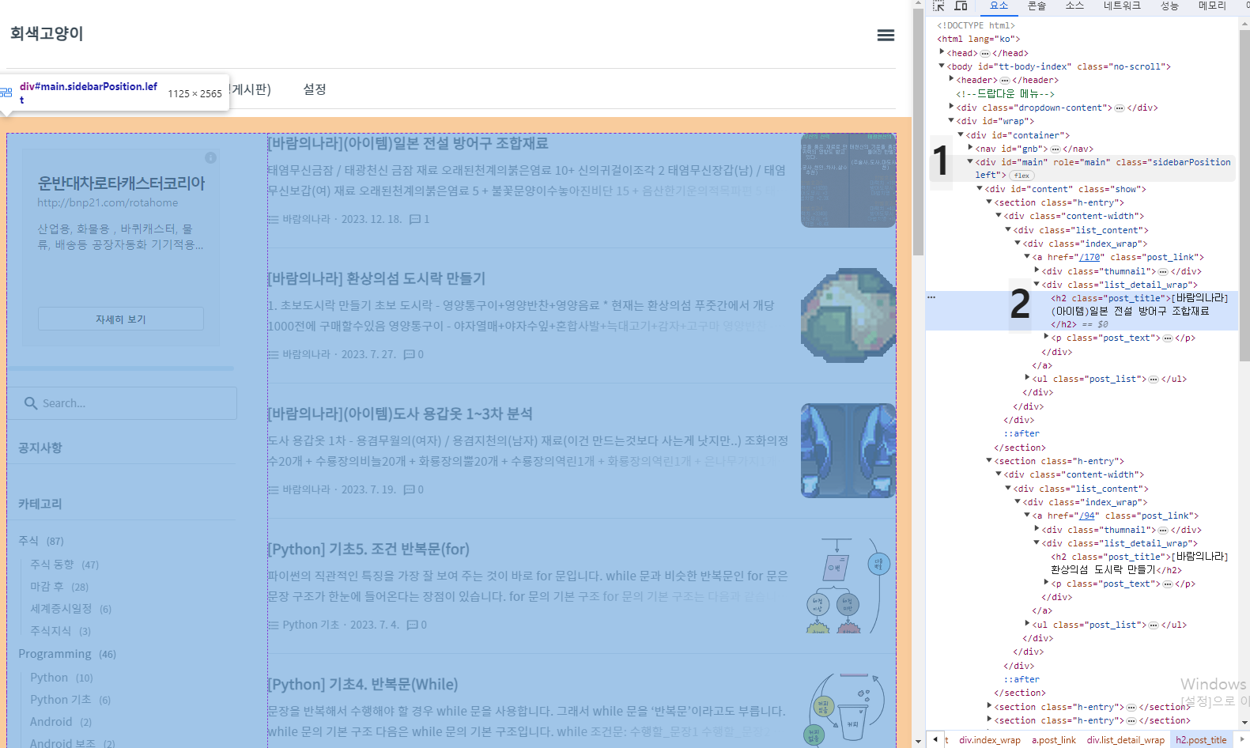1250x748 pixels.
Task: Collapse the div id="content" class="show" node
Action: 980,189
